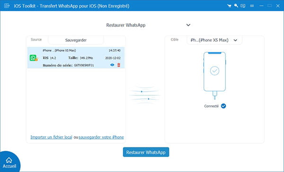
Task: Click the backup time 14:37:40
Action: point(115,51)
